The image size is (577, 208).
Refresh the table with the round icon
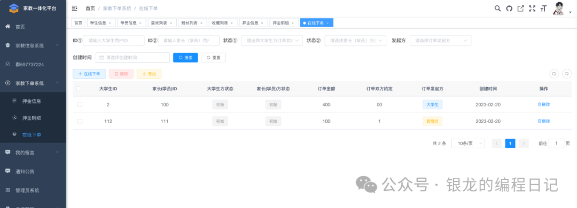pos(567,74)
